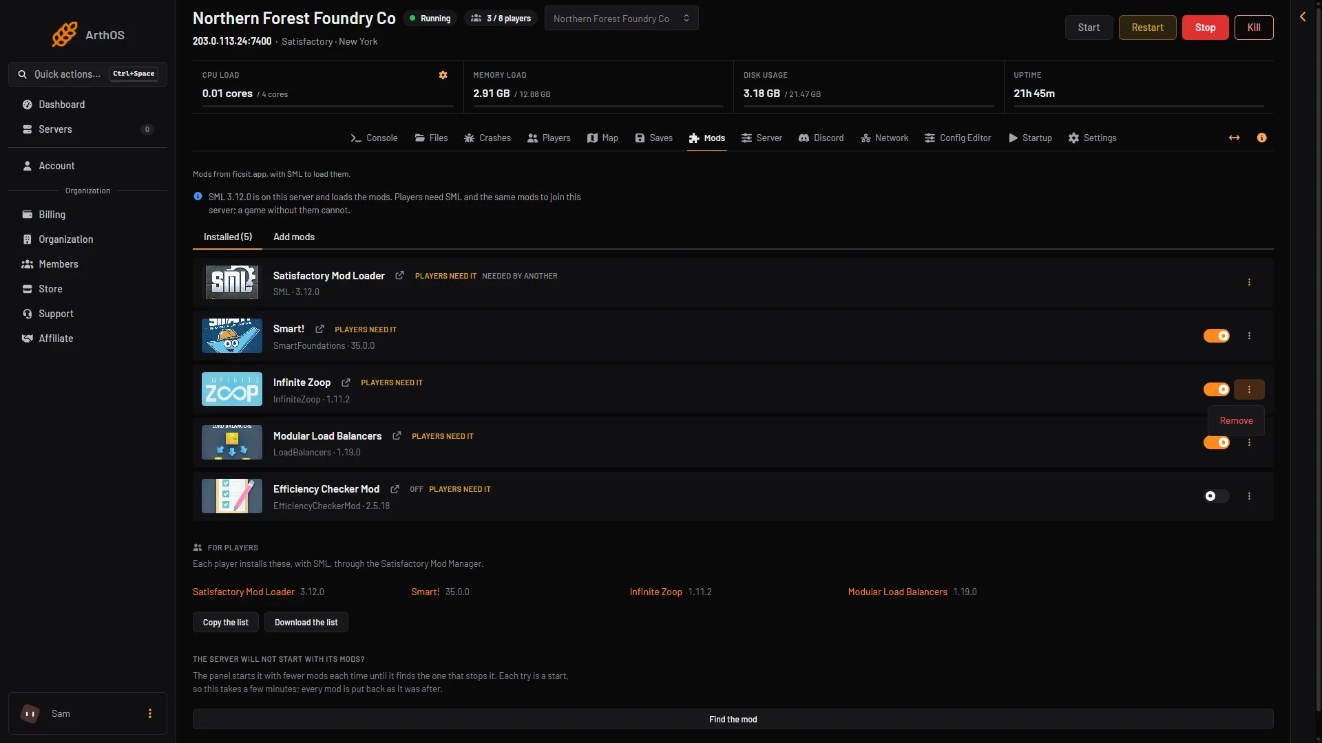1322x743 pixels.
Task: Open the Satisfactory Mod Loader player link
Action: (x=244, y=592)
